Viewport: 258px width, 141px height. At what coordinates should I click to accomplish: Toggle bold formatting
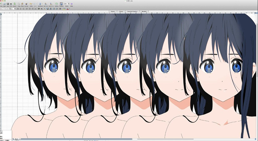[x=18, y=9]
